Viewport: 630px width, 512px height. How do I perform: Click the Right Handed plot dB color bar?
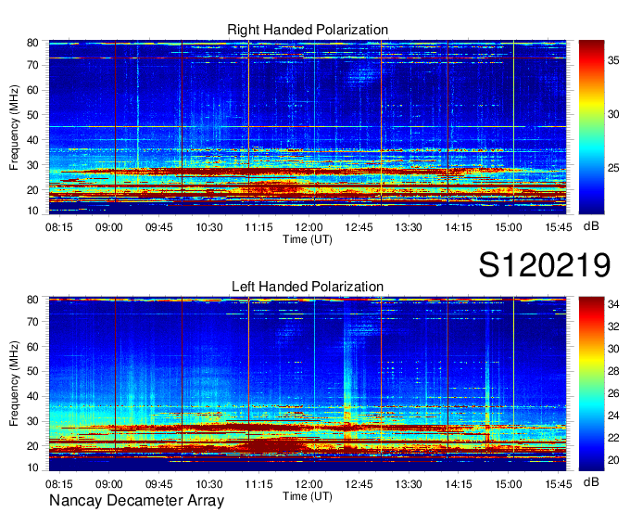(591, 127)
